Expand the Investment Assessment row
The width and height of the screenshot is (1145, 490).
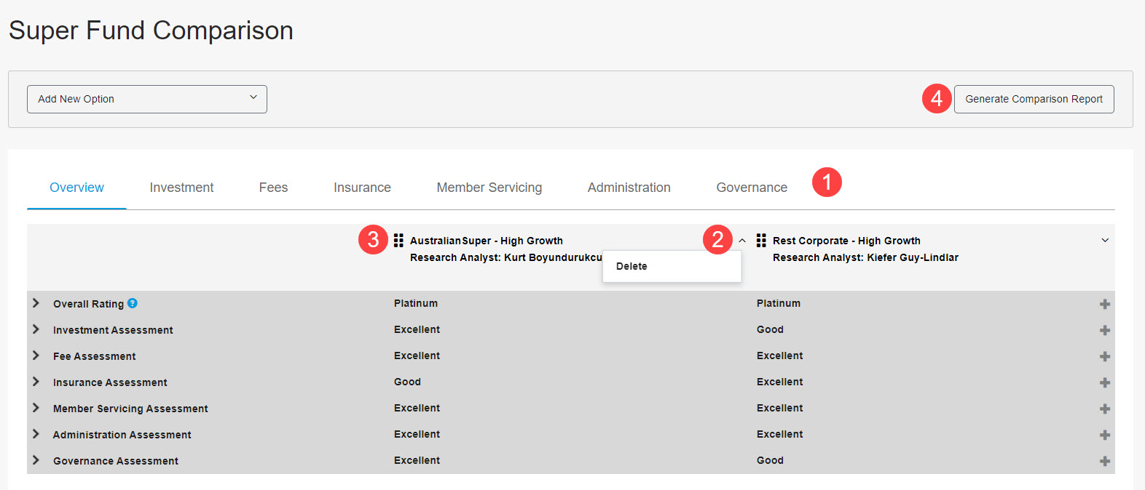[36, 329]
